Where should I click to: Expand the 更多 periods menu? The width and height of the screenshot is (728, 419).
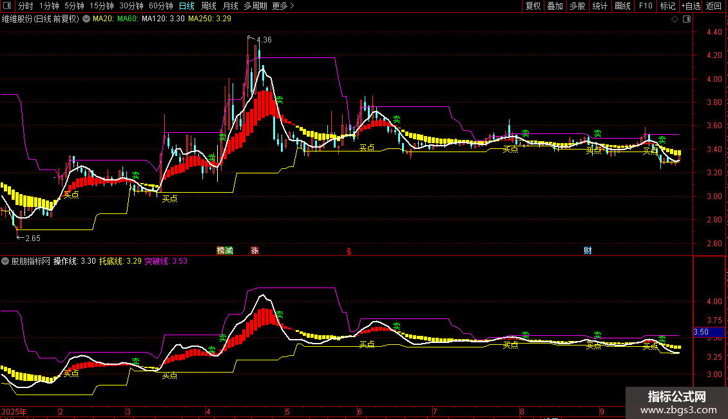283,6
